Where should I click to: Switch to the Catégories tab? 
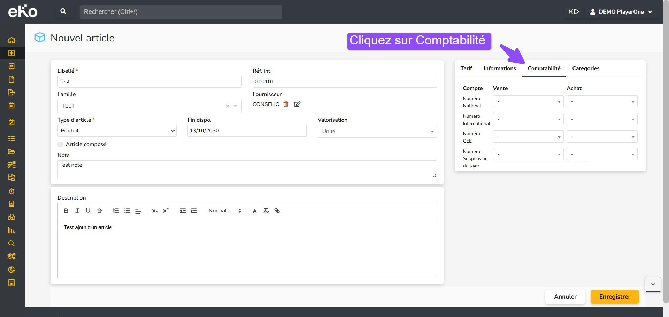tap(585, 68)
